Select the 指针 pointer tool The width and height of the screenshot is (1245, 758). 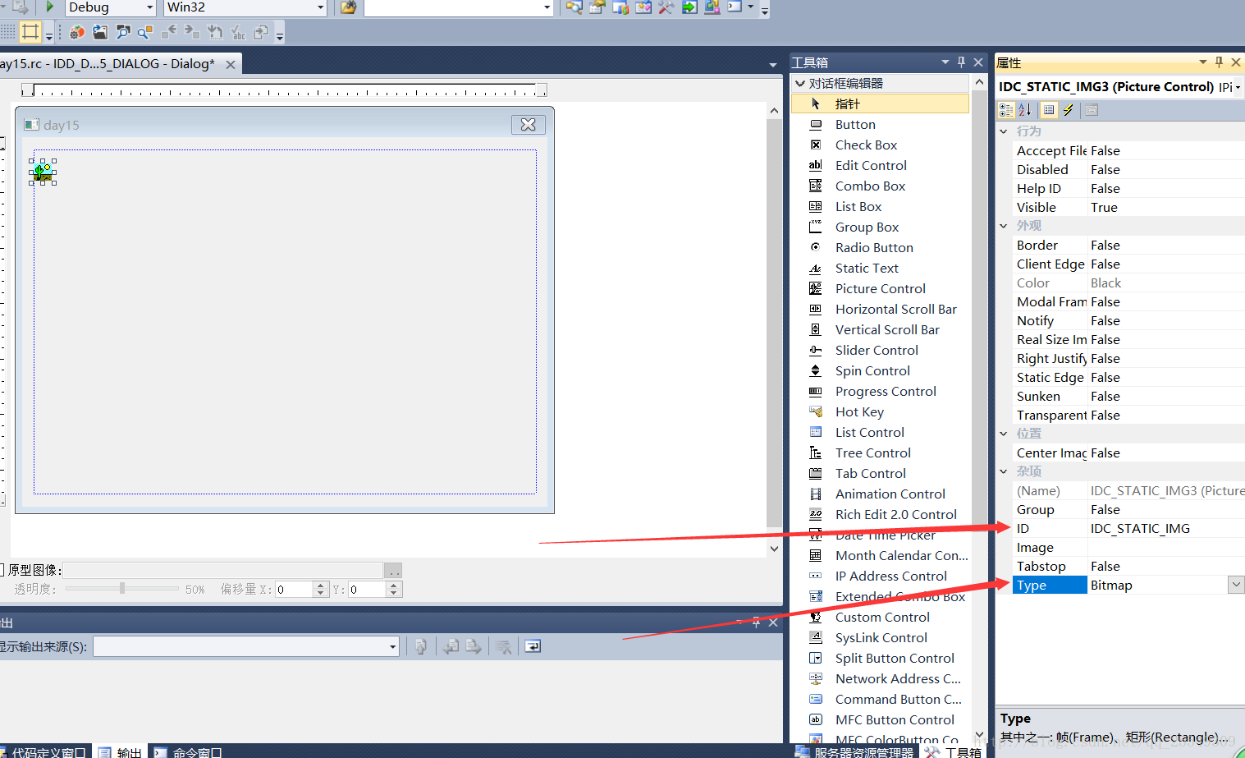(x=880, y=103)
